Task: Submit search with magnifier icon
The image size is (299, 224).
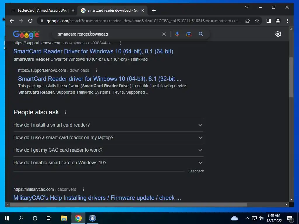Action: click(201, 34)
